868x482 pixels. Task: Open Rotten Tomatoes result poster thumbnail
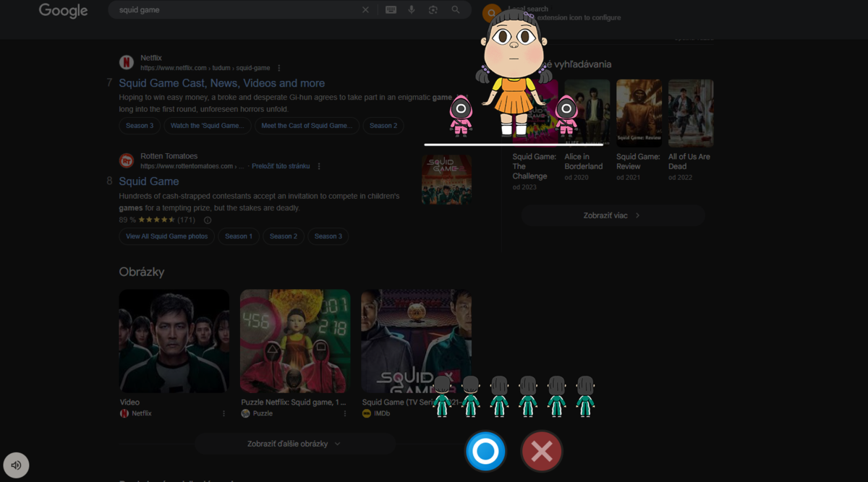point(446,180)
